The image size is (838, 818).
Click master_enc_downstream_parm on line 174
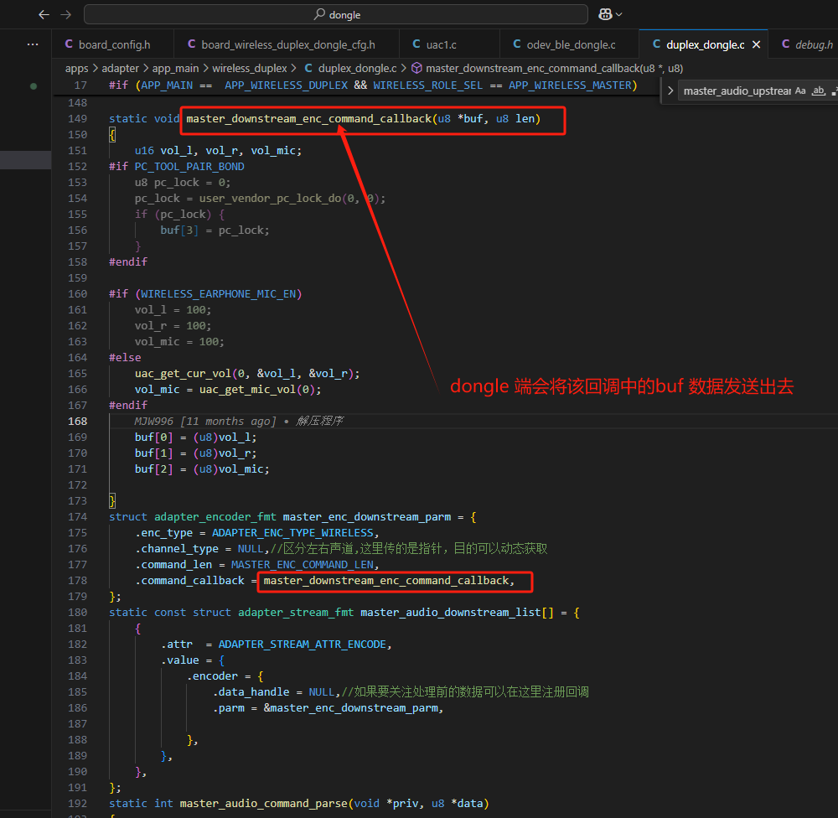click(x=367, y=517)
